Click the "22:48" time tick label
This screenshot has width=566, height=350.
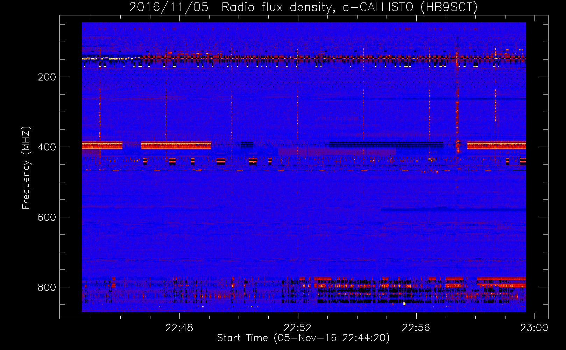point(179,328)
